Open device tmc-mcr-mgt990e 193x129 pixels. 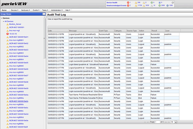(x=16, y=124)
